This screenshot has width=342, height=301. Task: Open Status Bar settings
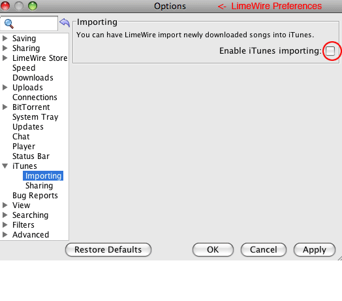[31, 156]
